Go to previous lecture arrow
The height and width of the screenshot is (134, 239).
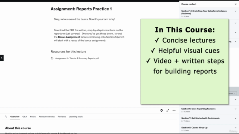pos(1,58)
